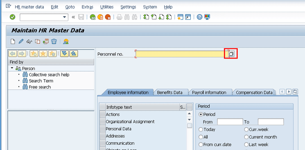The height and width of the screenshot is (150, 305).
Task: Click the Delimit icon
Action: [x=46, y=41]
